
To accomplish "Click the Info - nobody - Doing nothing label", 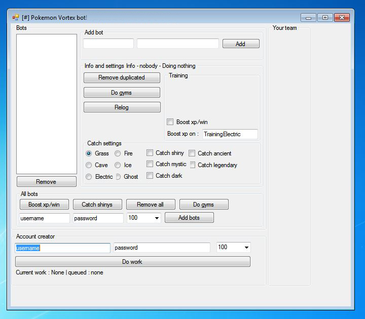I will tap(161, 66).
